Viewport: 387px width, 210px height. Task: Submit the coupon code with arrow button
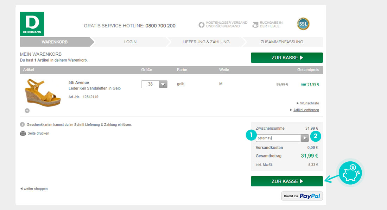click(x=305, y=138)
